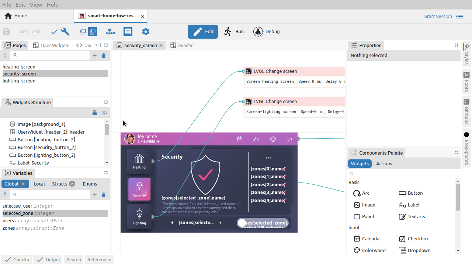The width and height of the screenshot is (472, 265).
Task: Toggle lock on widgets structure
Action: point(94,113)
